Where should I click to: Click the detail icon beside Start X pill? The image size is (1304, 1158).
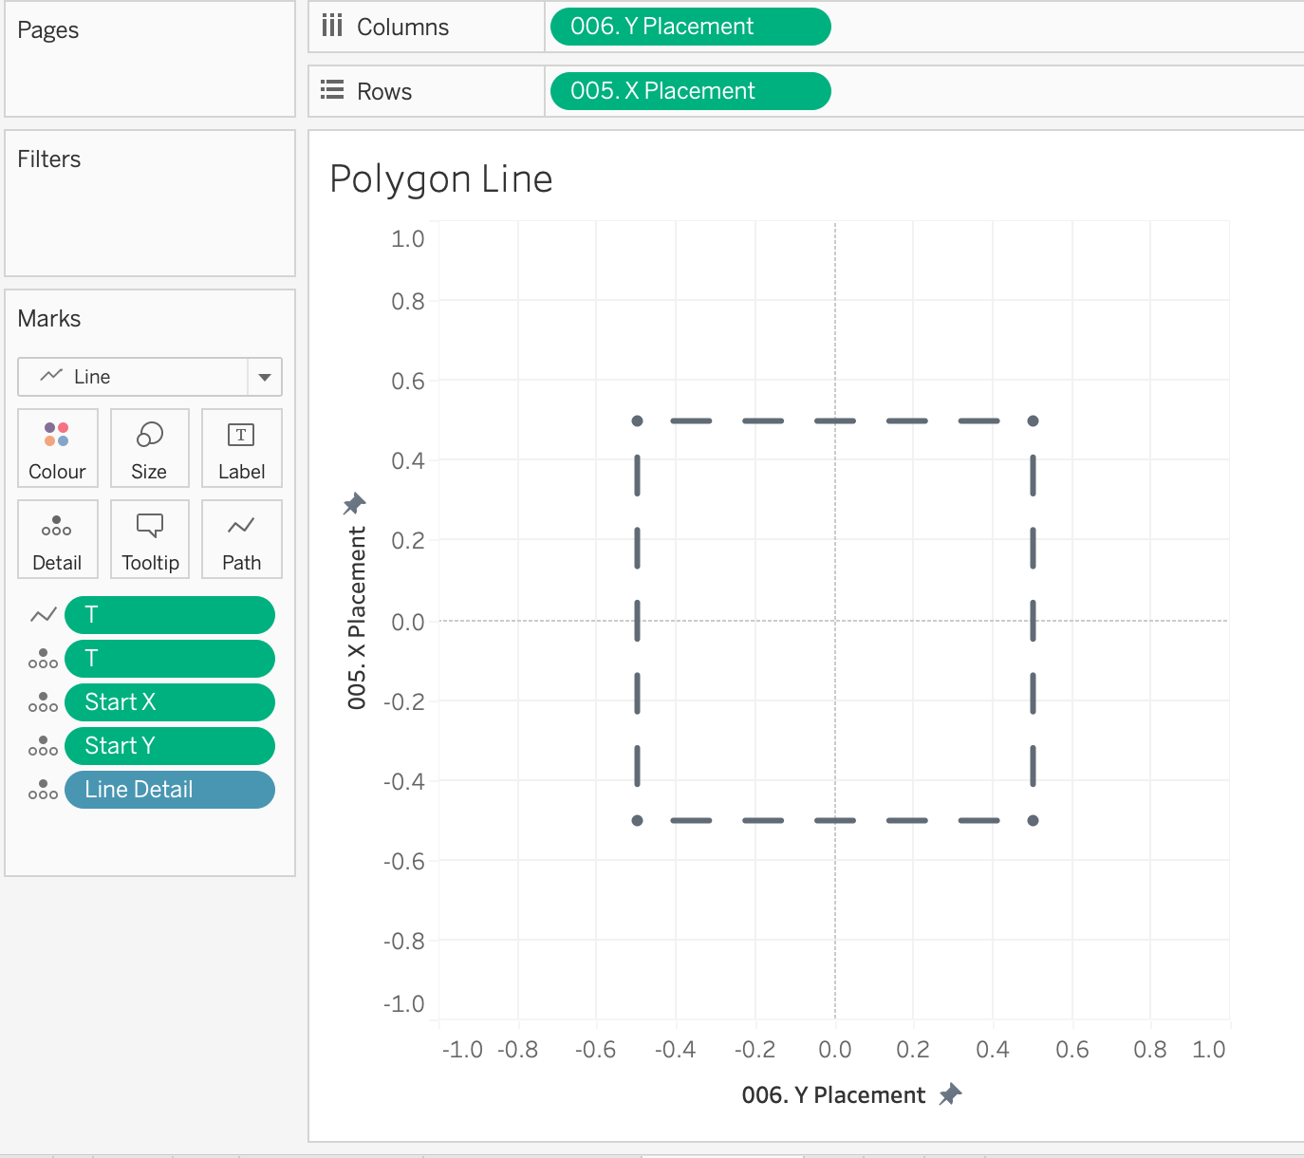click(x=43, y=702)
